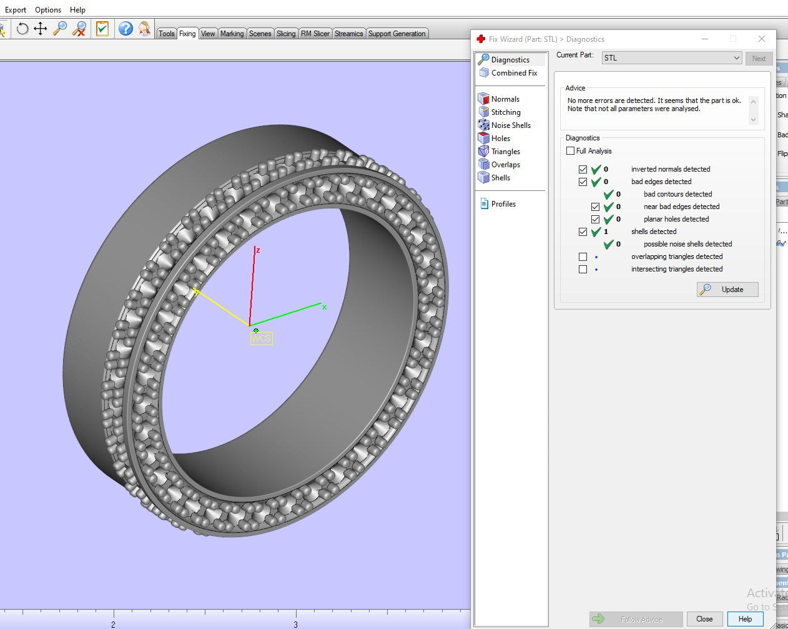Click the Zoom magnifier toolbar icon

point(60,29)
